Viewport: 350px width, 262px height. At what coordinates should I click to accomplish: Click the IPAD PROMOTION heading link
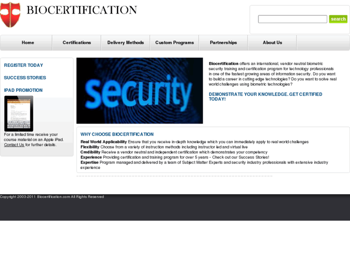[x=23, y=90]
